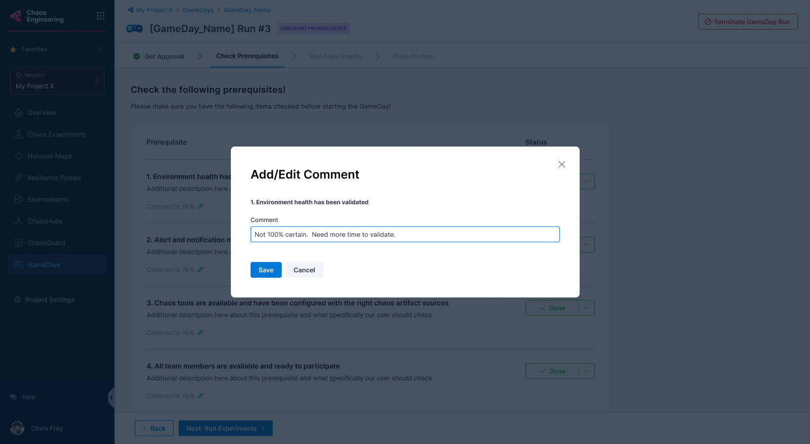Edit comment pencil for prerequisite 3
810x444 pixels.
coord(201,333)
